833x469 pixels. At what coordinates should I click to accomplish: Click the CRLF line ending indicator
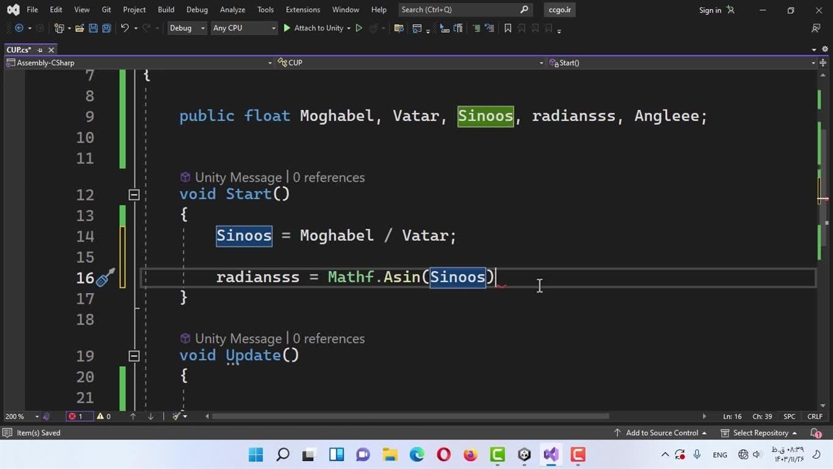click(x=815, y=416)
